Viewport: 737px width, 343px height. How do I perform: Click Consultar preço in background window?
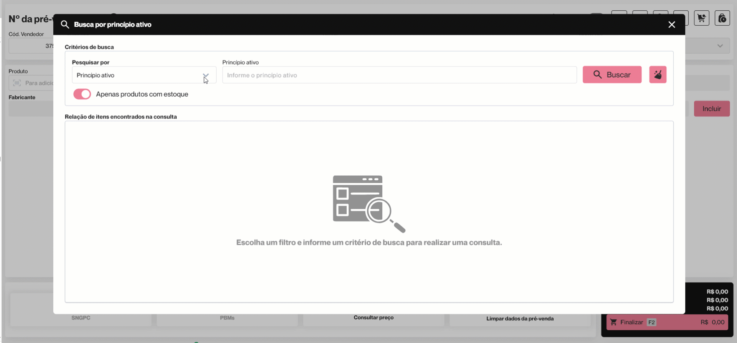coord(373,318)
